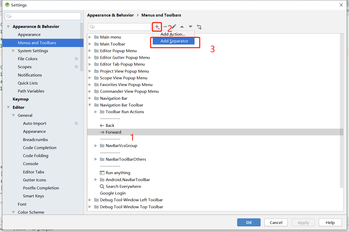349x232 pixels.
Task: Select Keymap in the settings sidebar
Action: (21, 99)
